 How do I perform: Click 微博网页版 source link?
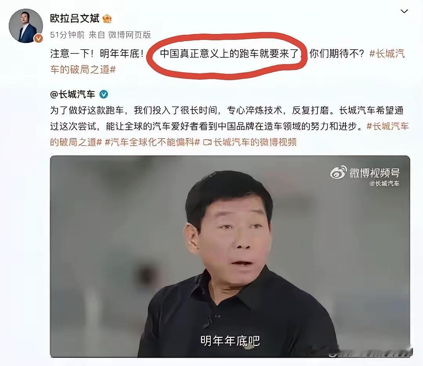[x=130, y=35]
